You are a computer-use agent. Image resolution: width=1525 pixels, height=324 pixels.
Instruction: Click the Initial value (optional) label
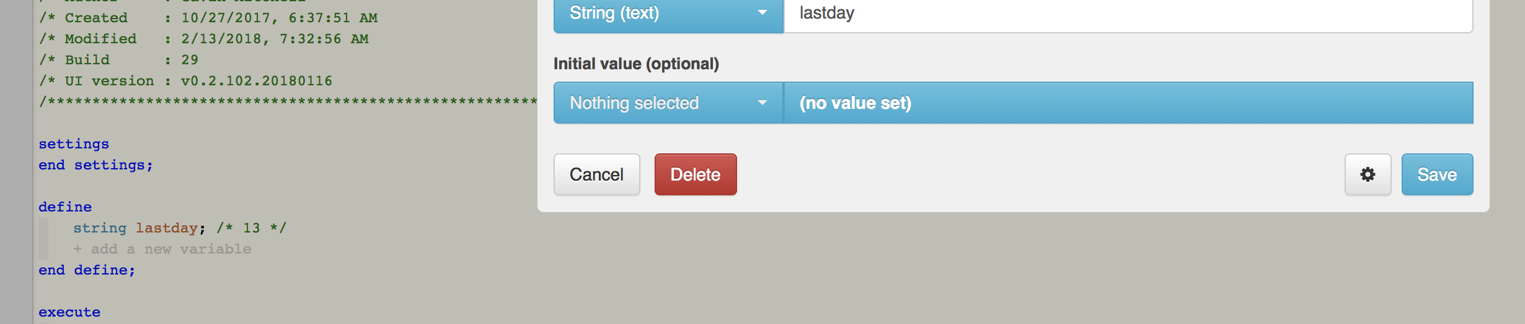pos(636,64)
